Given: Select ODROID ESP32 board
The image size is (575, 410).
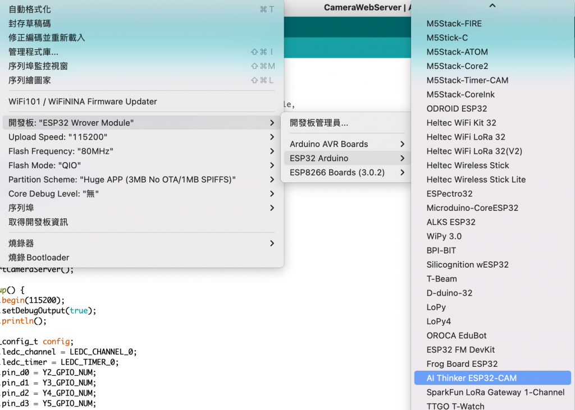Looking at the screenshot, I should tap(492, 109).
